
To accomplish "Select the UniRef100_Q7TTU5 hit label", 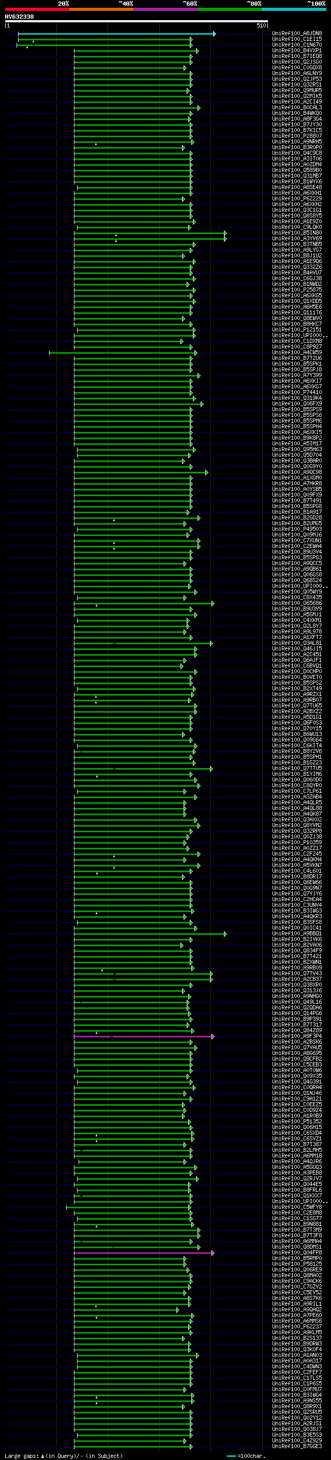I will point(297,769).
